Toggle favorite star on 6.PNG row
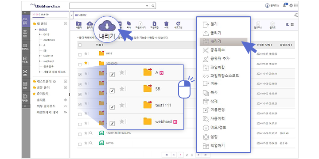Screen dimensions: 319x159 (86, 143)
